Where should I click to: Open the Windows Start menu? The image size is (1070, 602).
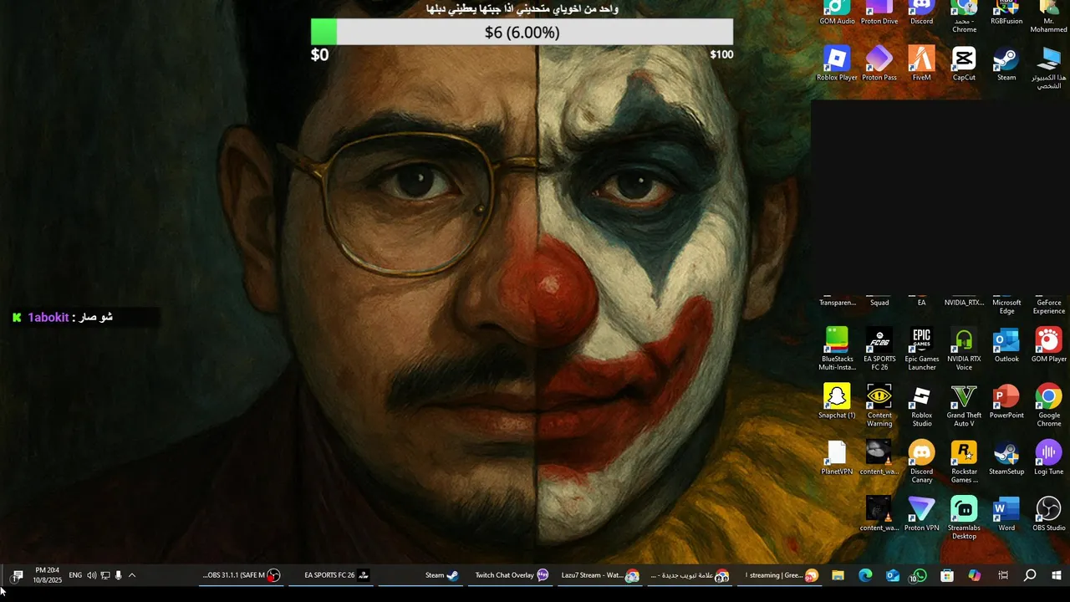coord(1057,575)
